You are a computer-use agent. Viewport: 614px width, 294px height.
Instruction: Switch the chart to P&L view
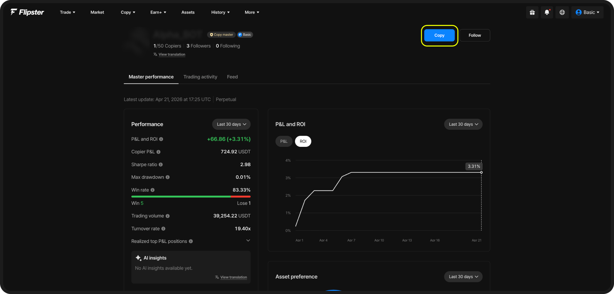(284, 141)
